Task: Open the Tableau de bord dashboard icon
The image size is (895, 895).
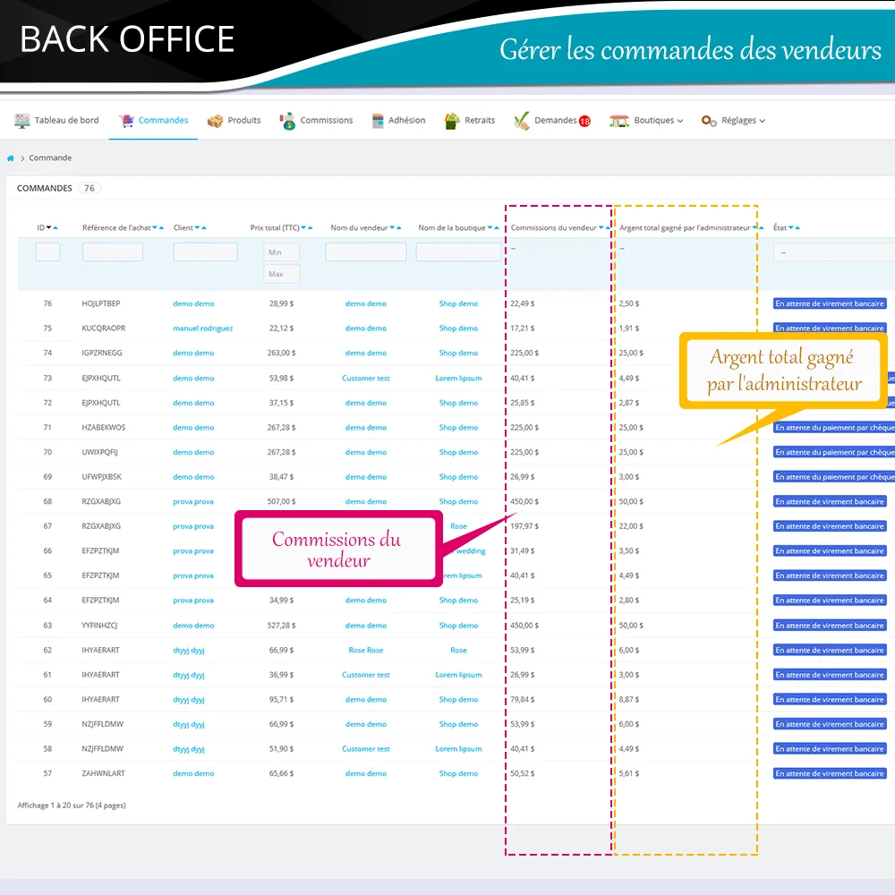Action: pos(21,121)
